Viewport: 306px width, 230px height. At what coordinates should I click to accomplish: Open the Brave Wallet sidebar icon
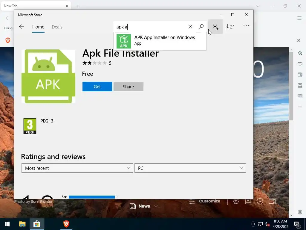point(300,75)
